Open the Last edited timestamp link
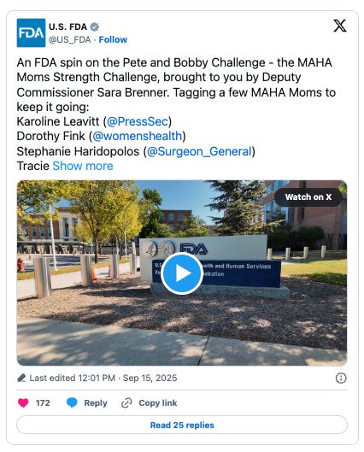This screenshot has height=452, width=364. 103,378
